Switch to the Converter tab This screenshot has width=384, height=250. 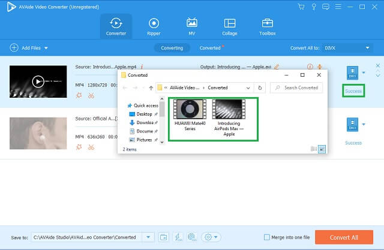tap(116, 26)
